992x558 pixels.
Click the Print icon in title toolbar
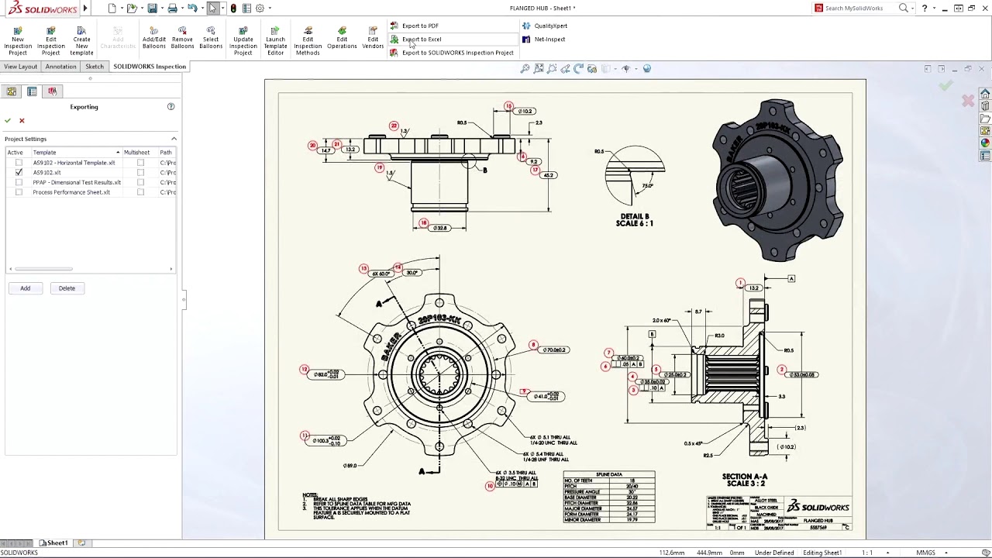[x=172, y=8]
